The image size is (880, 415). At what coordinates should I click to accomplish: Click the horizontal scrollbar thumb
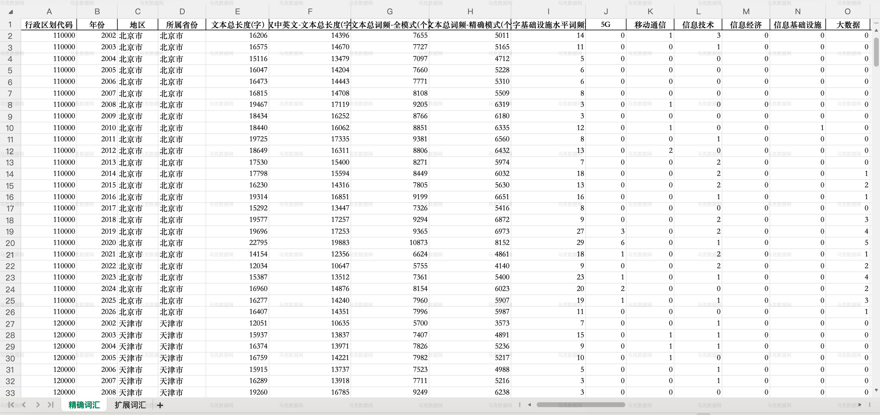point(580,405)
